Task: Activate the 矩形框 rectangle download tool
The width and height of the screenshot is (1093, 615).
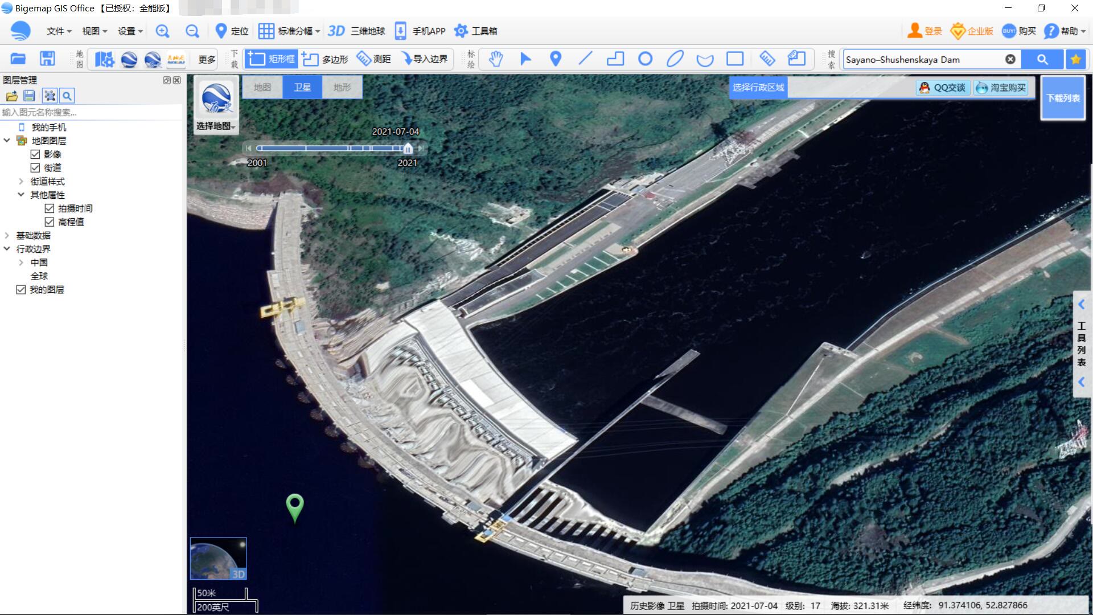Action: point(271,59)
